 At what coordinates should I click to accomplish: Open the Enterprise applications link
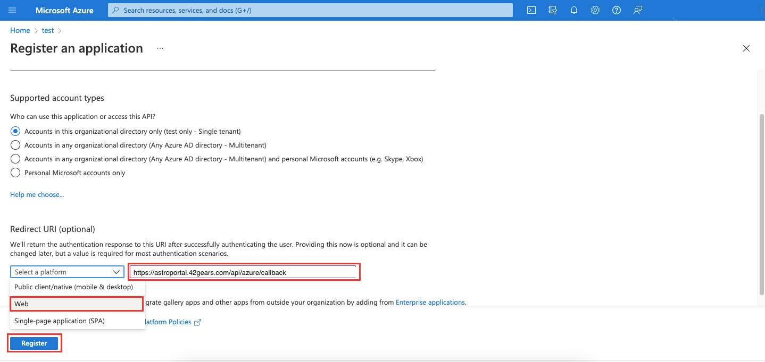(430, 302)
